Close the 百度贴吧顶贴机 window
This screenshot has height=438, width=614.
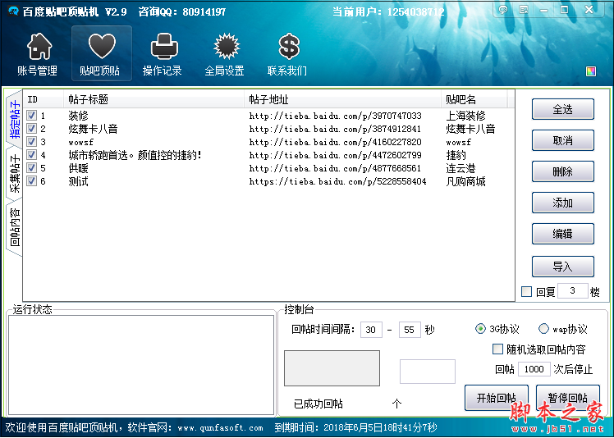(589, 10)
